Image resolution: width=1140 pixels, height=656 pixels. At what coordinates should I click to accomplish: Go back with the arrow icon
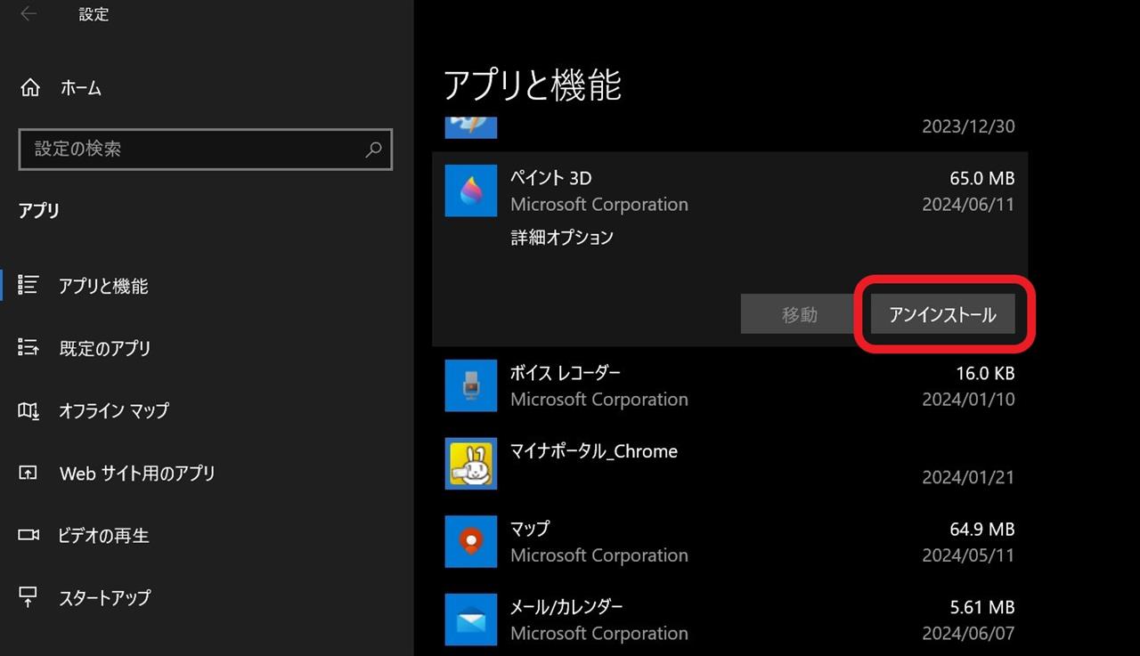click(28, 14)
